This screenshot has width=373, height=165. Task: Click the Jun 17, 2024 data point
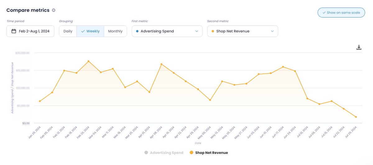283,67
